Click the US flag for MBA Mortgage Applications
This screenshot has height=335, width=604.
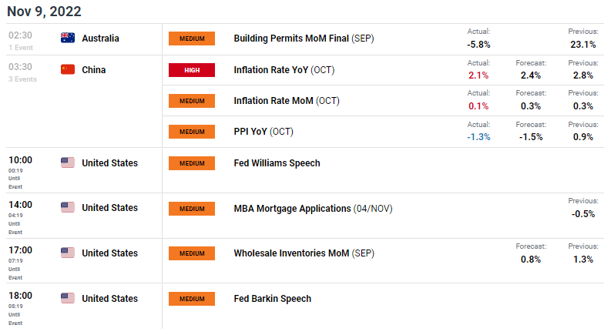pyautogui.click(x=68, y=207)
